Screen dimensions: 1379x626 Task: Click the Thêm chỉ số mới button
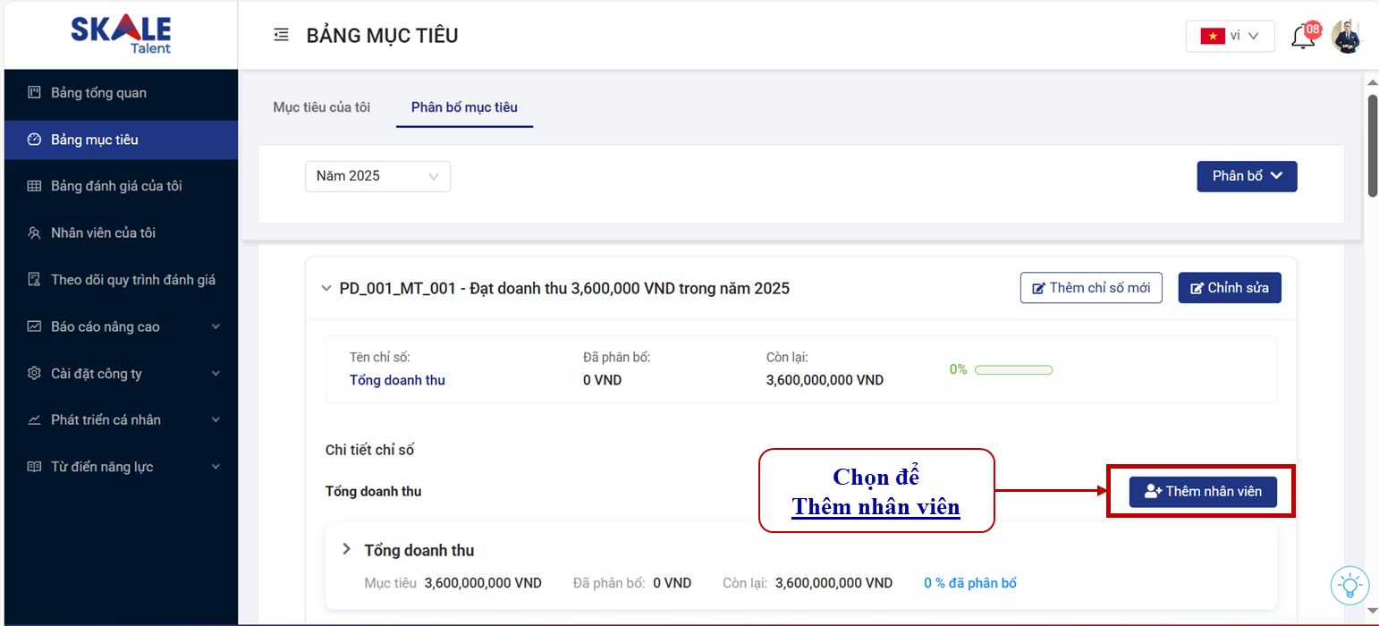point(1091,288)
